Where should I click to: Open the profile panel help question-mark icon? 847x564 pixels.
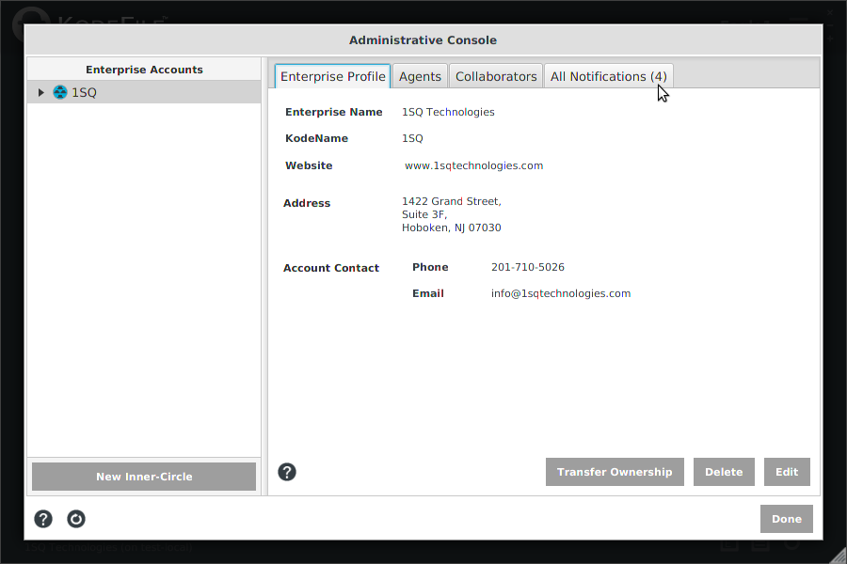click(287, 472)
